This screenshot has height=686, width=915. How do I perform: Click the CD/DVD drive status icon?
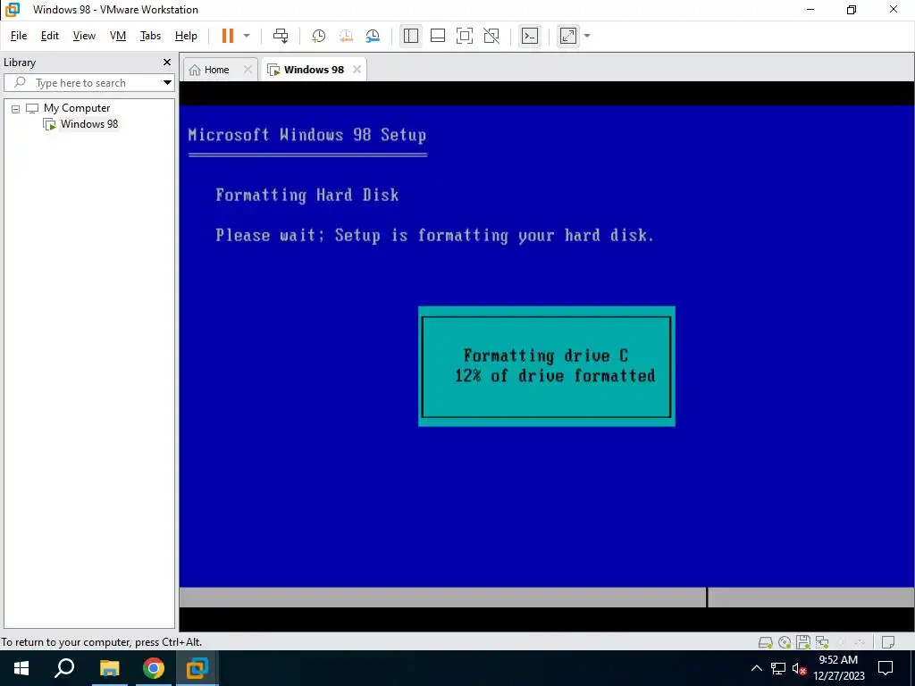click(785, 642)
